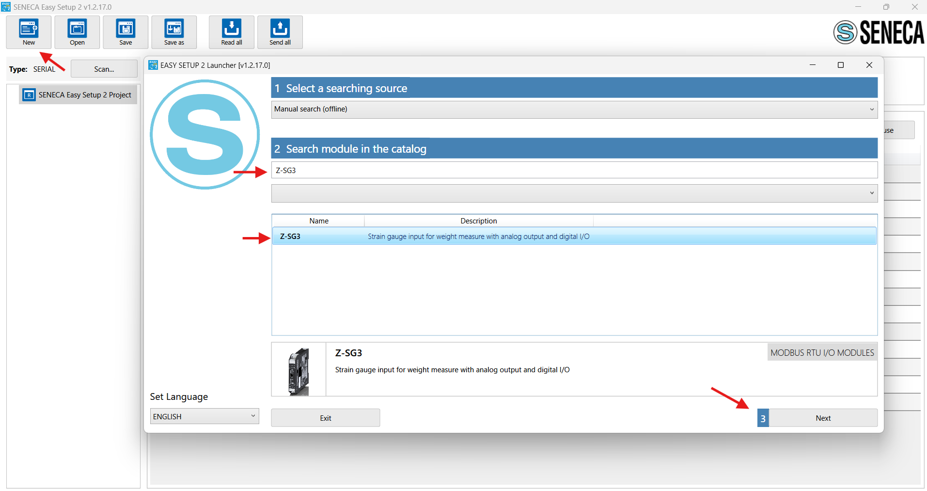927x491 pixels.
Task: Open the empty category dropdown below search
Action: point(574,193)
